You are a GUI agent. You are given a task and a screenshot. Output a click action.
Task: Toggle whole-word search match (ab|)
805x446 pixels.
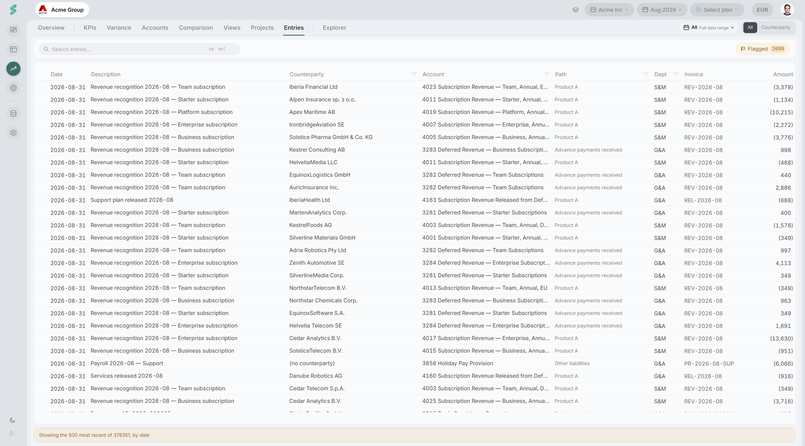222,49
